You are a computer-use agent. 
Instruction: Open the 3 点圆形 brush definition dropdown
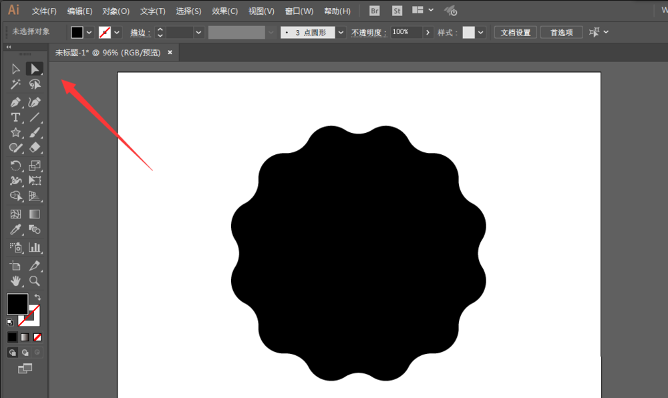pyautogui.click(x=341, y=32)
